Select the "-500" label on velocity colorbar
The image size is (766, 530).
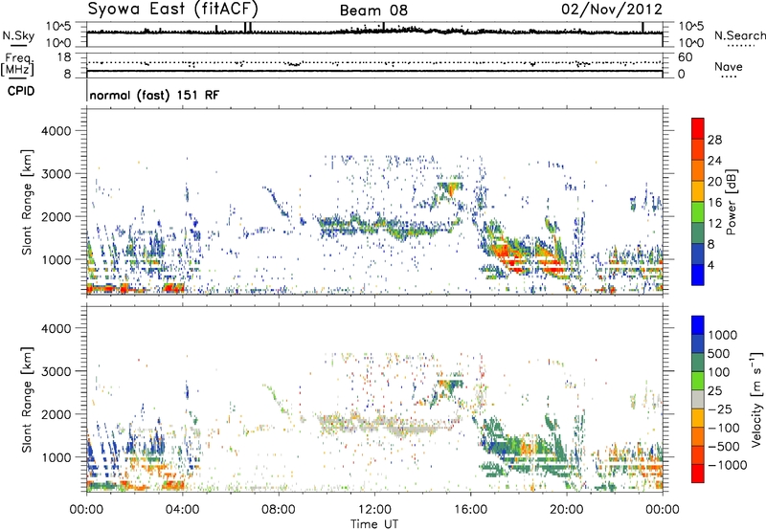724,447
